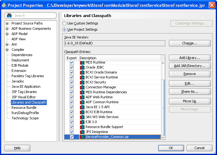Click the Java EE 1.5 API library icon
This screenshot has height=155, width=217.
82,107
